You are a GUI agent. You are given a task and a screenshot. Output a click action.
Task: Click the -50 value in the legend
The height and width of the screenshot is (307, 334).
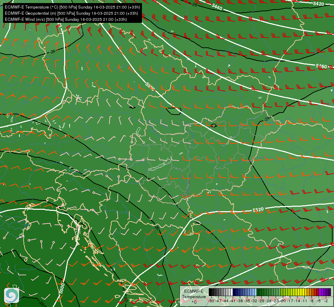click(211, 301)
